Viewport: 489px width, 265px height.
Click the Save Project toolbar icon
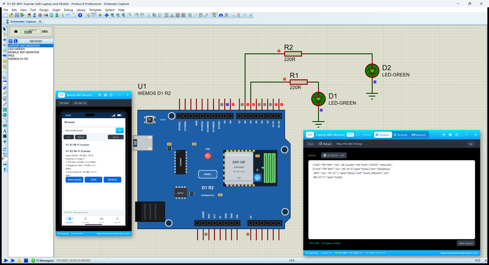tap(17, 15)
